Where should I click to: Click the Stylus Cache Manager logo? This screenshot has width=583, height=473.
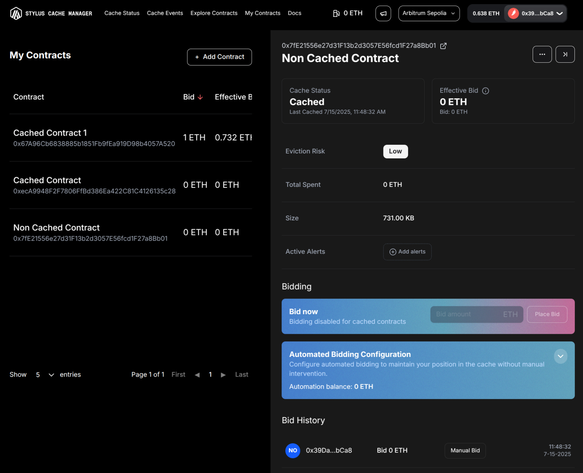pos(51,13)
